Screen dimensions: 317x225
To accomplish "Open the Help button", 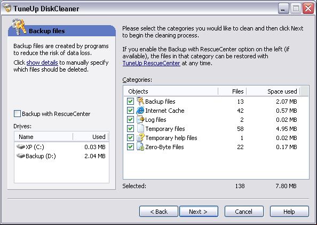I will [x=289, y=212].
